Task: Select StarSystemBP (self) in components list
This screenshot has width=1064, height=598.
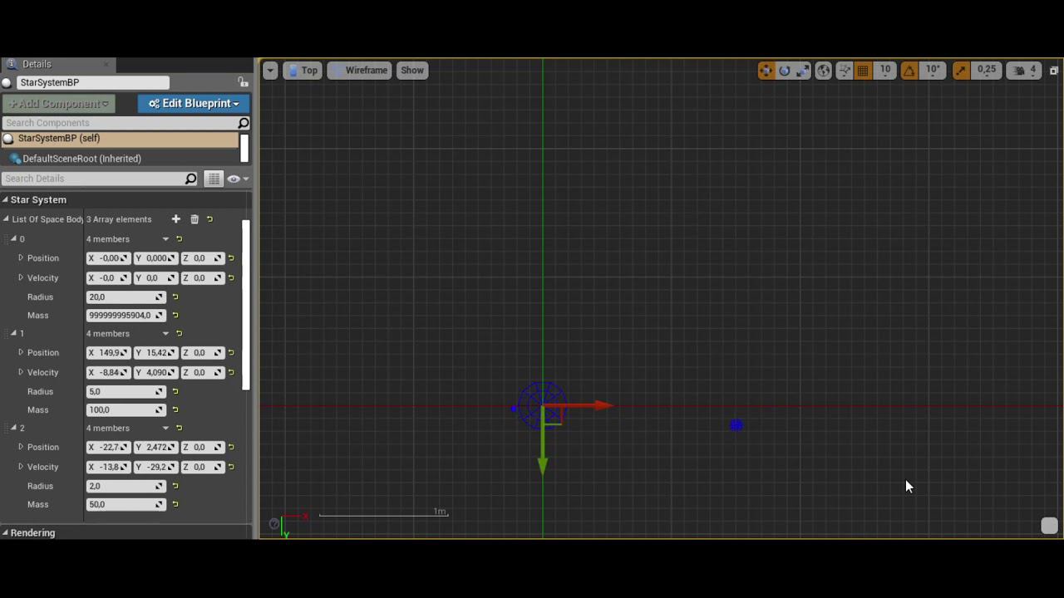Action: 120,139
